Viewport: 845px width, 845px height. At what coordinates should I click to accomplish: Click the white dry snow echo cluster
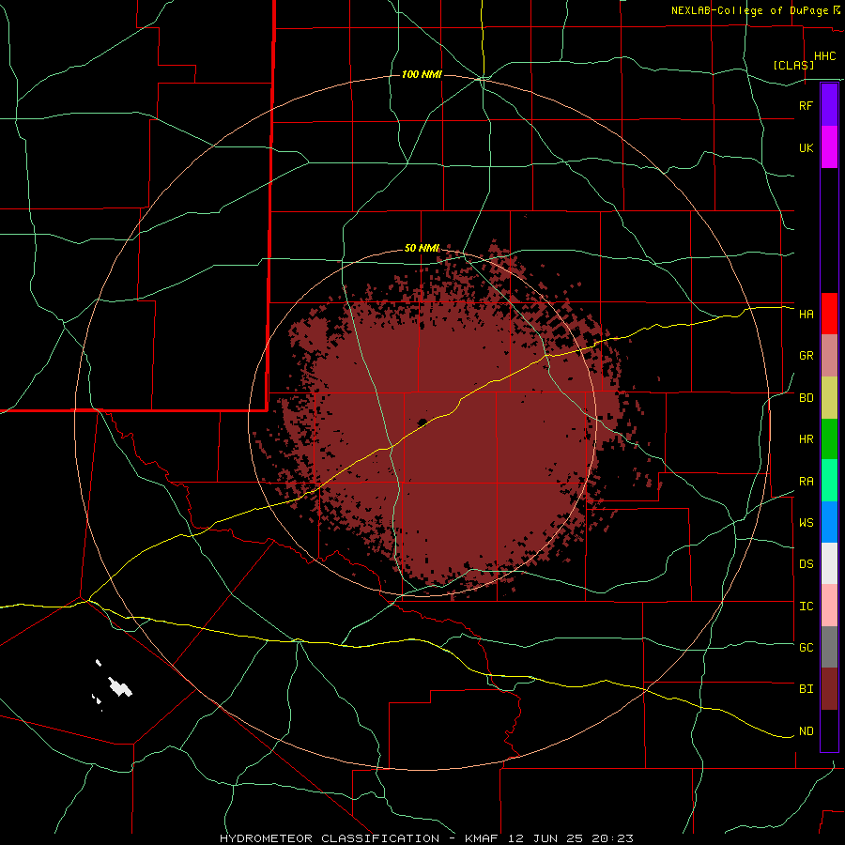click(119, 686)
